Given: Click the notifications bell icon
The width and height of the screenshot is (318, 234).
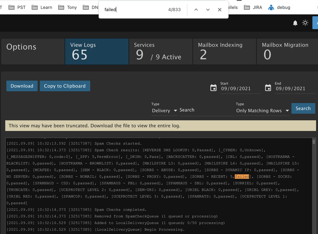Looking at the screenshot, I should [x=295, y=23].
